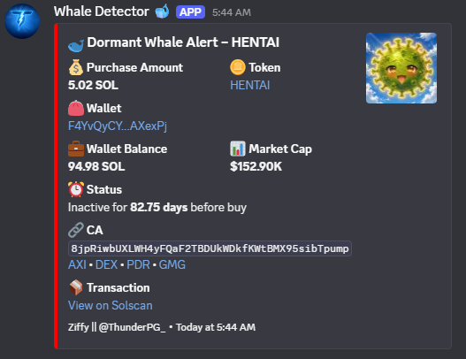The image size is (466, 359).
Task: Click the purse icon next to Wallet
Action: tap(76, 108)
